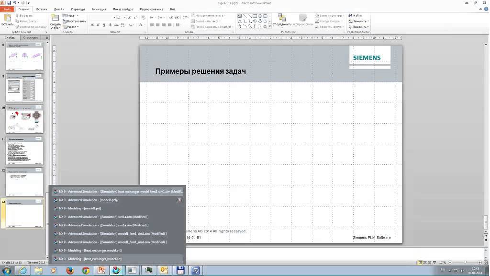Image resolution: width=490 pixels, height=276 pixels.
Task: Open change case Aa option
Action: click(x=131, y=25)
